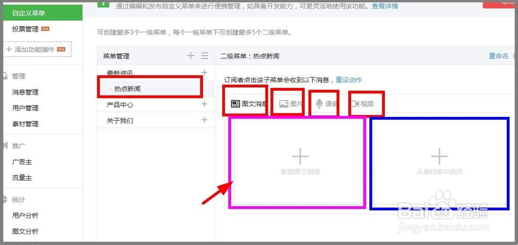Click 新建图文消息 plus card
The image size is (518, 245).
pyautogui.click(x=300, y=162)
